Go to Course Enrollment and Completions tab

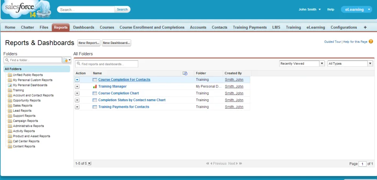click(x=152, y=27)
